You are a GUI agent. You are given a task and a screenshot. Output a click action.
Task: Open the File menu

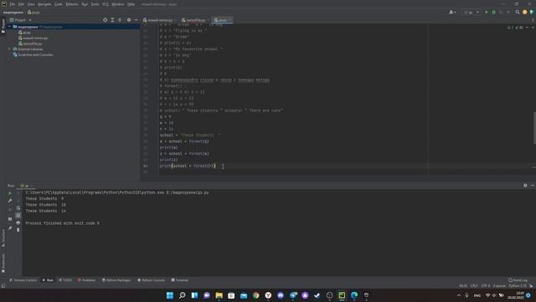(13, 4)
